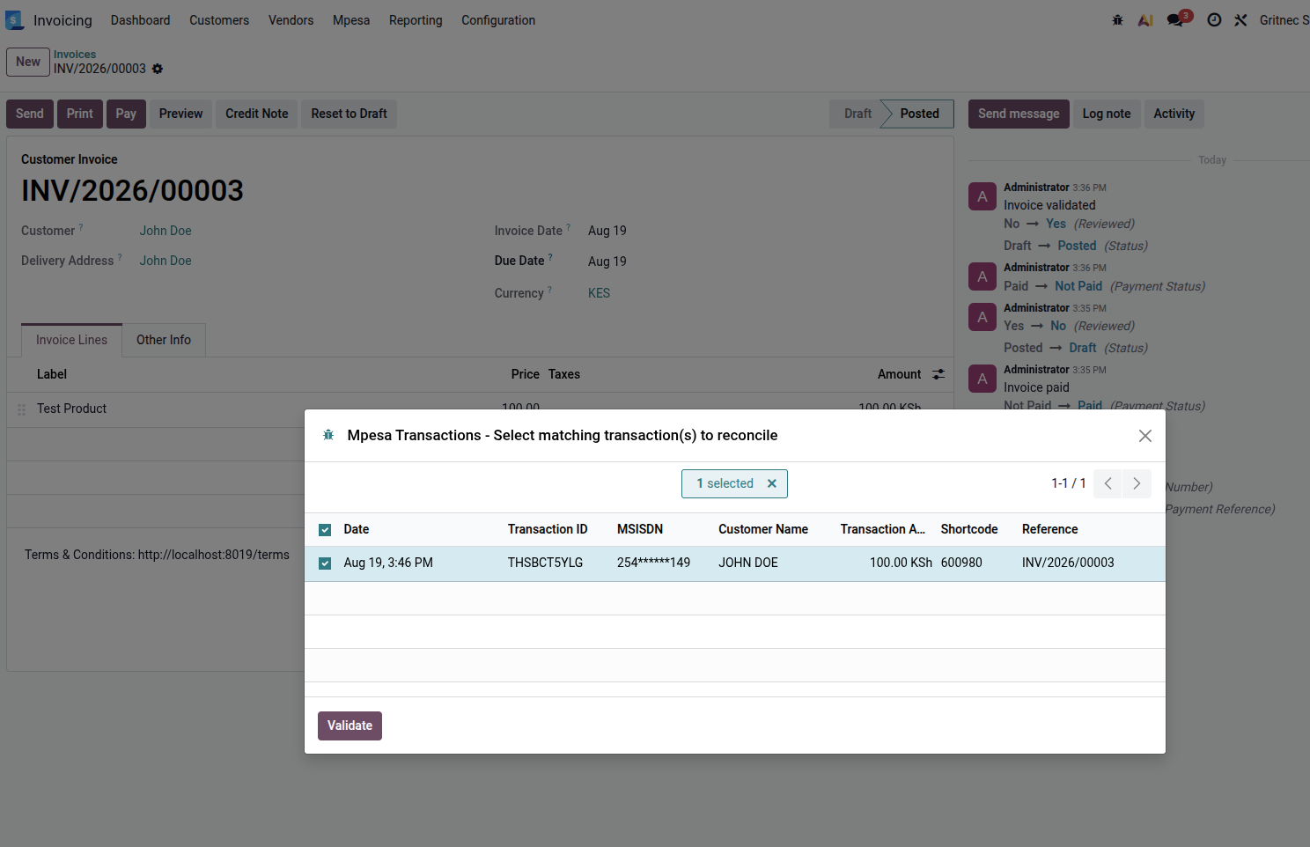The height and width of the screenshot is (847, 1310).
Task: Click the Invoice Date value Aug 19
Action: coord(607,231)
